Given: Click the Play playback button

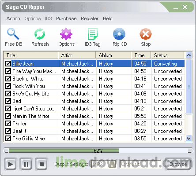Looking at the screenshot, I should click(x=11, y=164).
